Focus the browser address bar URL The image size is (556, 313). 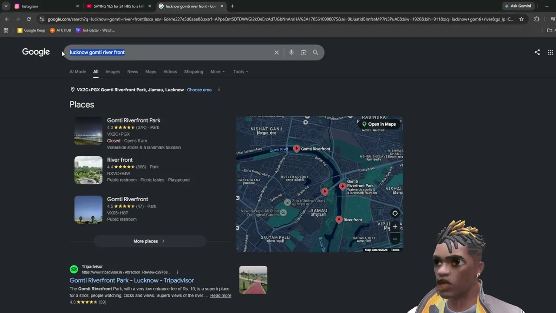coord(280,19)
